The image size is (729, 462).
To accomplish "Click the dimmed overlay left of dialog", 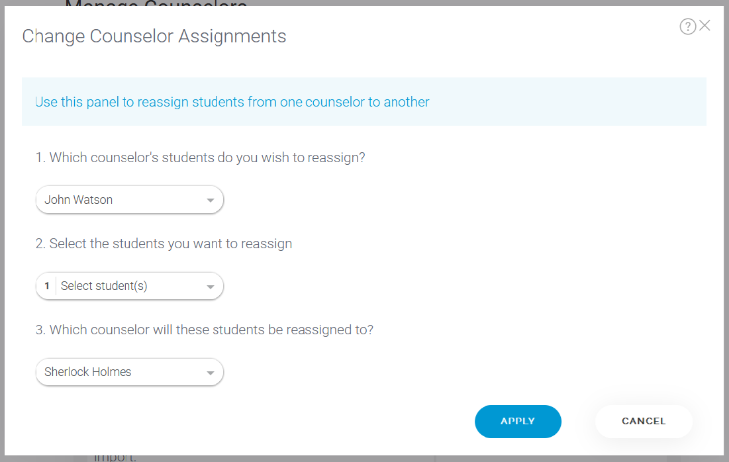I will coord(2,232).
